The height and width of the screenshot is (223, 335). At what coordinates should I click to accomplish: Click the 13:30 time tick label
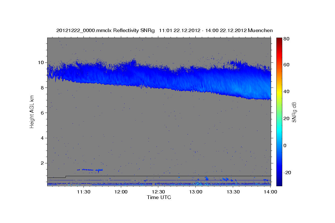tap(233, 192)
